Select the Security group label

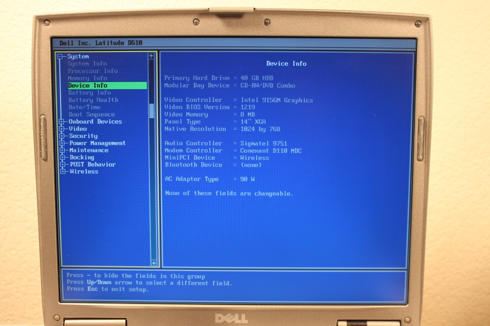pos(83,136)
